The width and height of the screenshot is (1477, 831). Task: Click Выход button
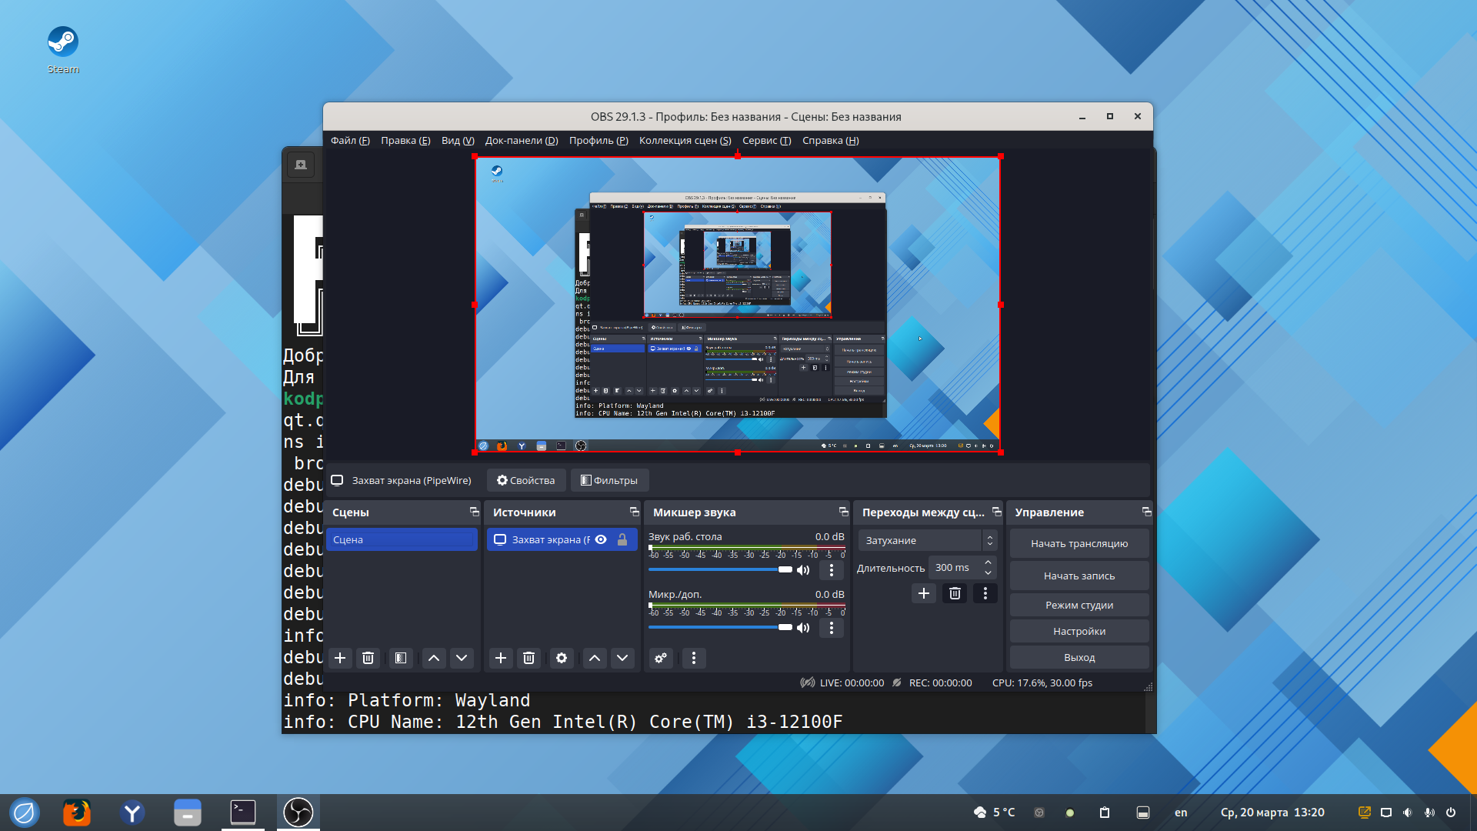click(1079, 657)
